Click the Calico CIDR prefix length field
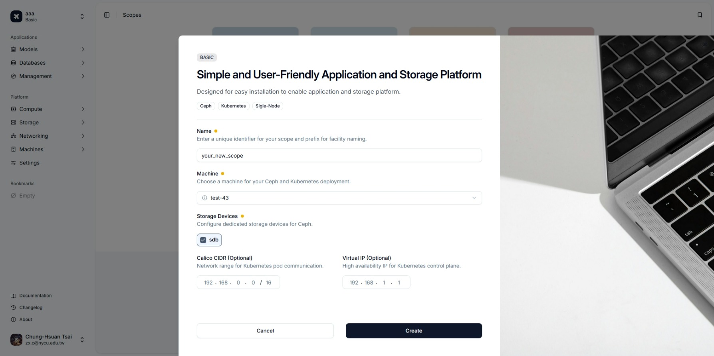 [269, 283]
